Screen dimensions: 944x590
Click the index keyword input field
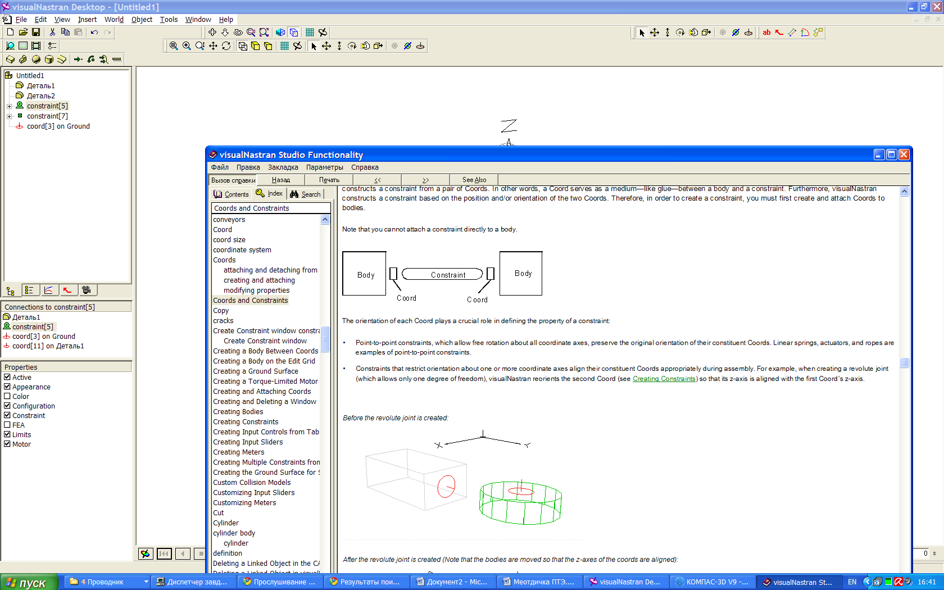pos(271,208)
